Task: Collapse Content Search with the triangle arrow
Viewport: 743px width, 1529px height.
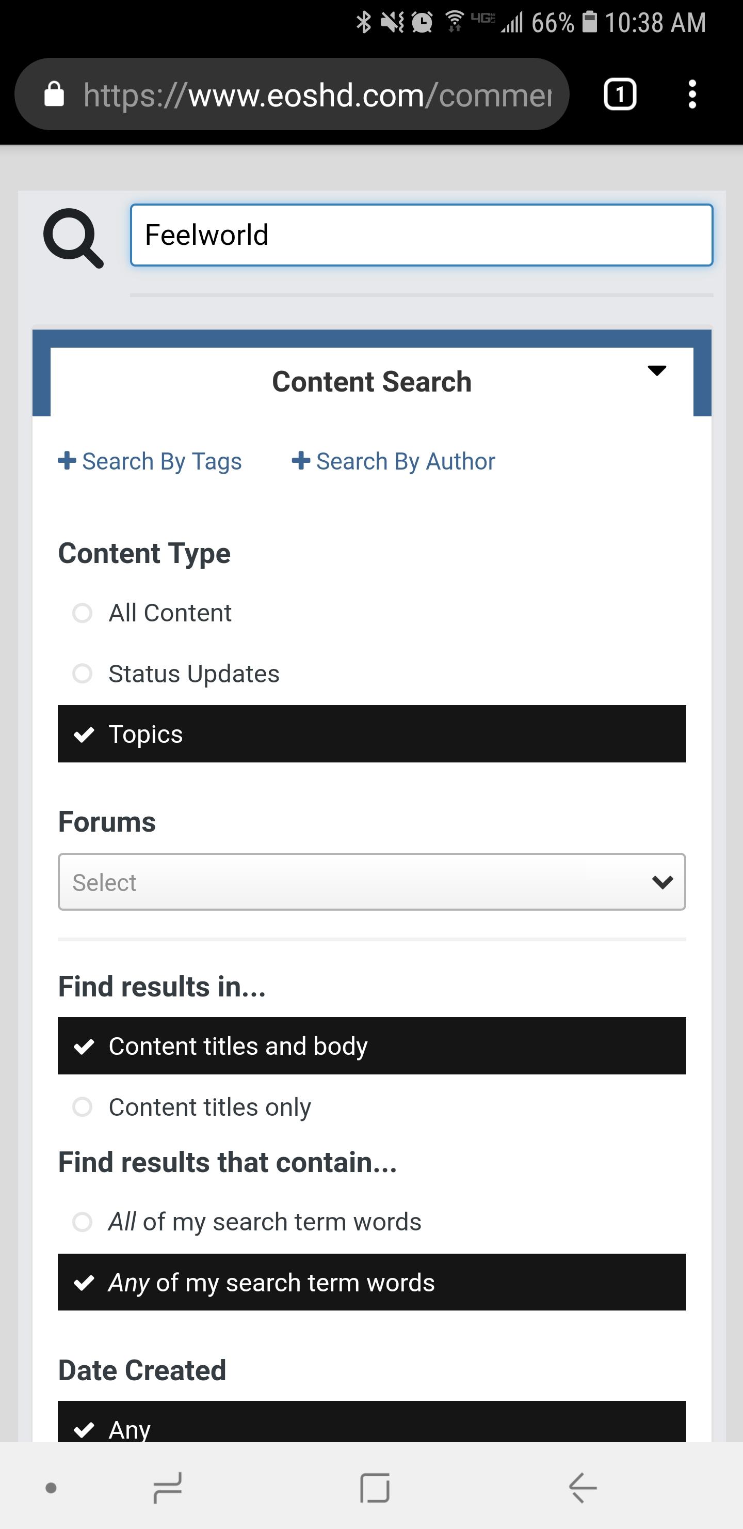Action: click(x=657, y=371)
